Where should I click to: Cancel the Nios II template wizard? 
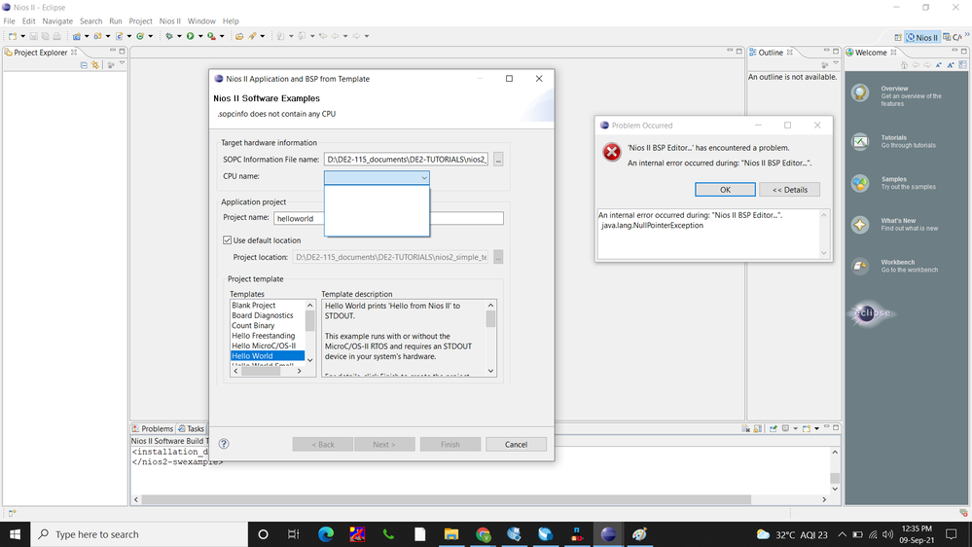(x=516, y=444)
